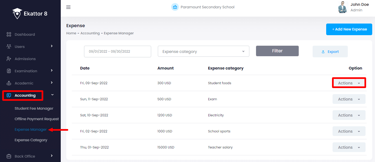Screen dimensions: 375x162
Task: Click the Paramount Secondary School icon
Action: click(175, 7)
